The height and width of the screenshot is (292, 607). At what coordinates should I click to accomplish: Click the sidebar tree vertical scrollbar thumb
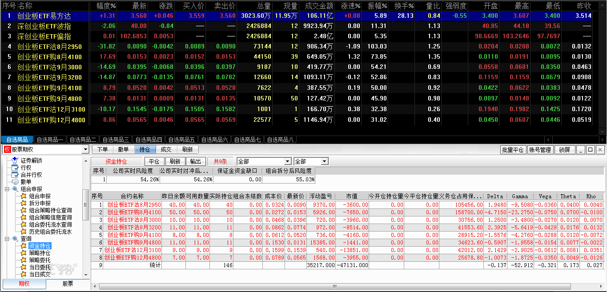click(86, 205)
